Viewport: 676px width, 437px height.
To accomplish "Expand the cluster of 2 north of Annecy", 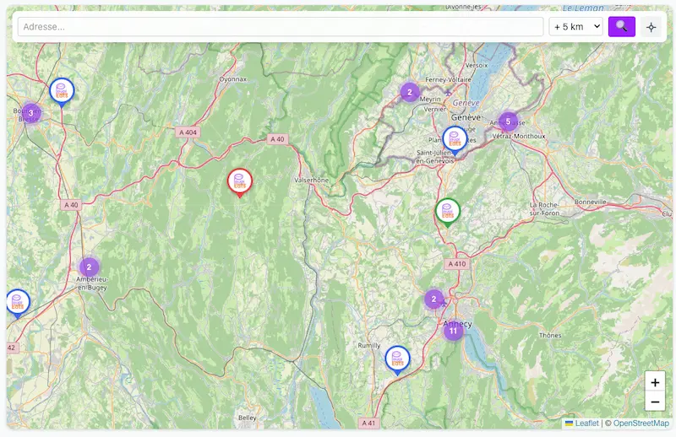I will click(x=433, y=299).
